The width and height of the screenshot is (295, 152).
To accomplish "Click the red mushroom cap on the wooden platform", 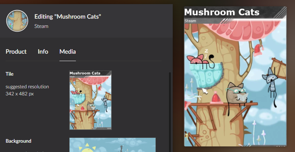I will click(216, 98).
